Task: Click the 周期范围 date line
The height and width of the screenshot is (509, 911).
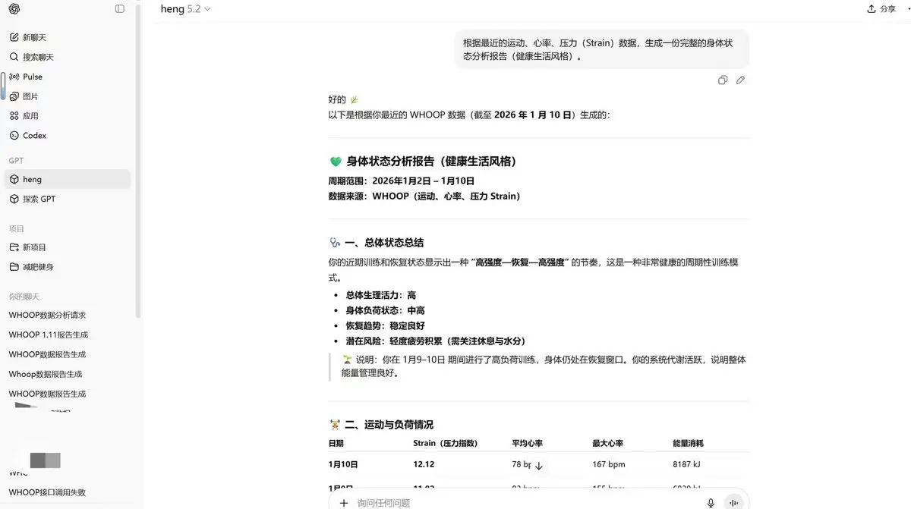Action: pyautogui.click(x=401, y=181)
